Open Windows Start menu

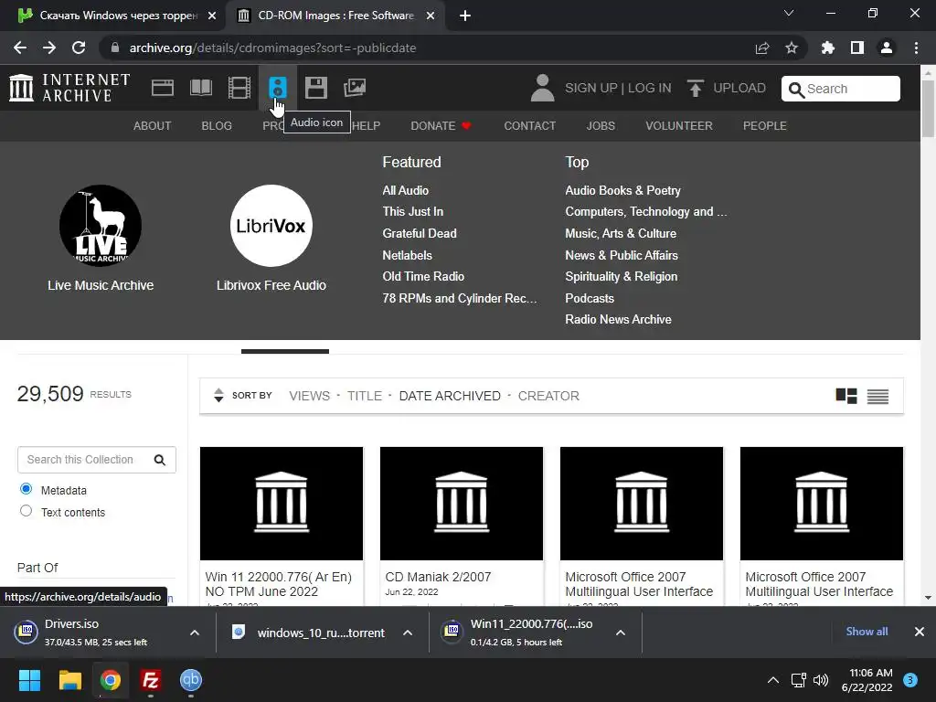click(x=29, y=680)
